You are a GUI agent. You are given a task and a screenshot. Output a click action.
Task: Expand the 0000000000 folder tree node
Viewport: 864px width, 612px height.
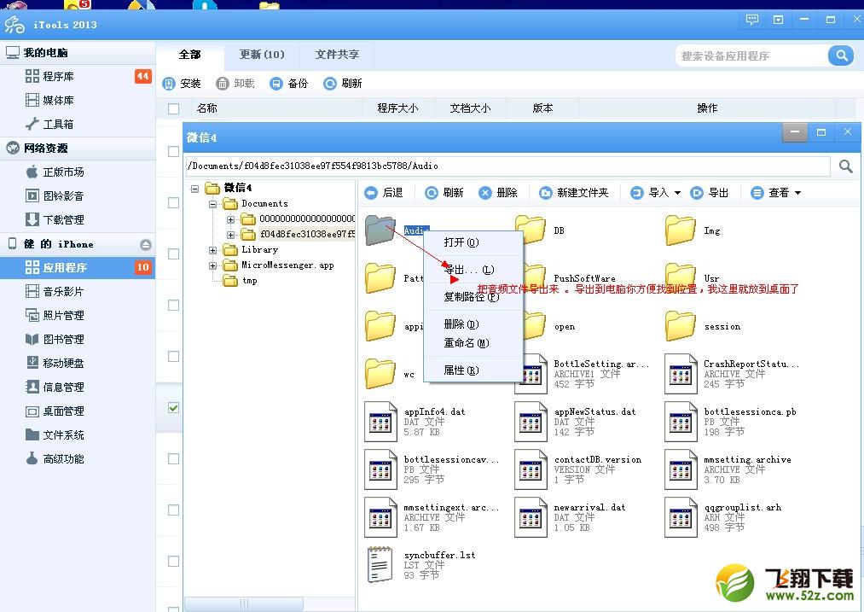click(x=230, y=219)
